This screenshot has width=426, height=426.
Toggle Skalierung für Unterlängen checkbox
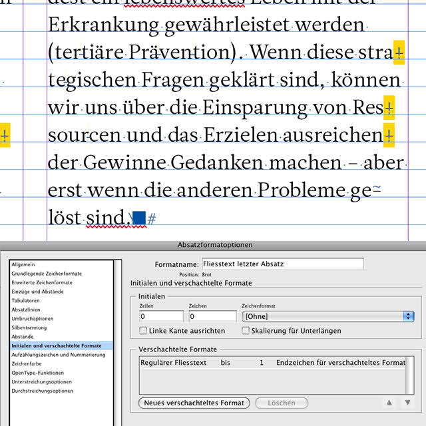tap(246, 331)
